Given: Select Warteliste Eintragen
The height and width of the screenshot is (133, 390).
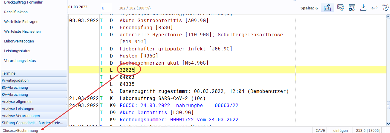Looking at the screenshot, I should pos(21,22).
